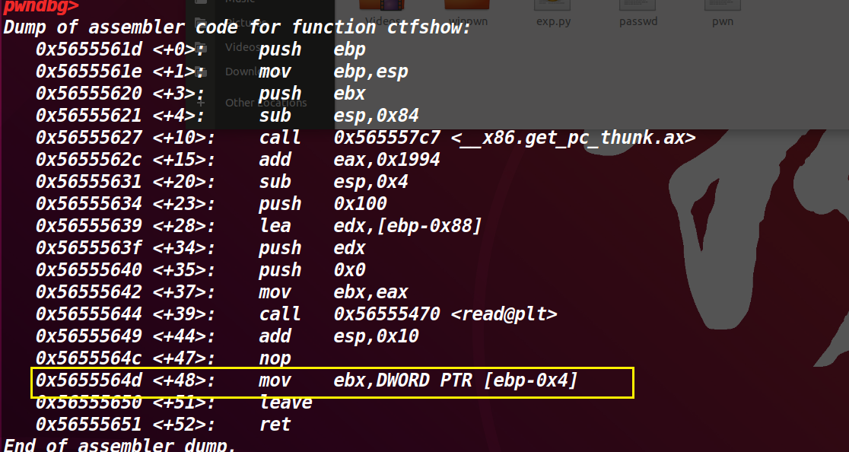Click the "Dump of assembler code" header line
Screen dimensions: 849x452
[x=237, y=28]
